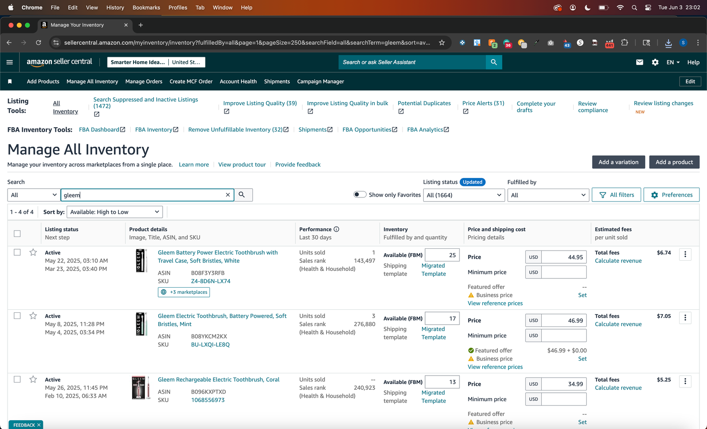Open a new Chrome tab
Screen dimensions: 707x429
coord(141,25)
